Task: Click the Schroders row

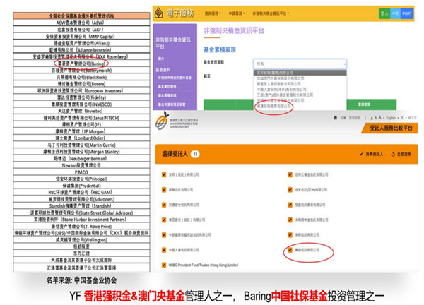Action: click(81, 199)
